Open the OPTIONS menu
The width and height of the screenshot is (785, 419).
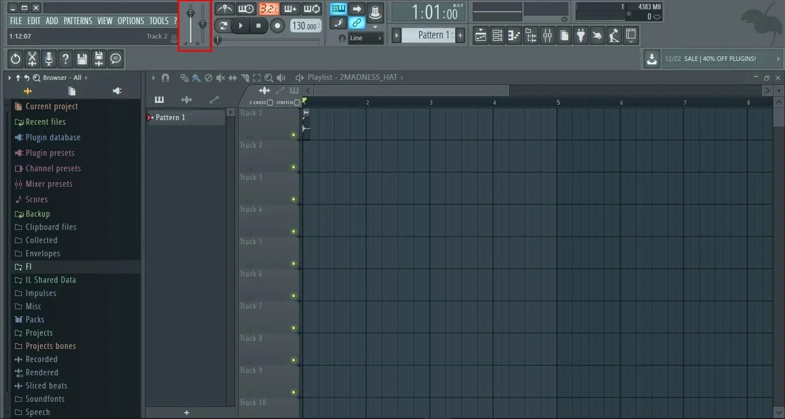click(131, 21)
